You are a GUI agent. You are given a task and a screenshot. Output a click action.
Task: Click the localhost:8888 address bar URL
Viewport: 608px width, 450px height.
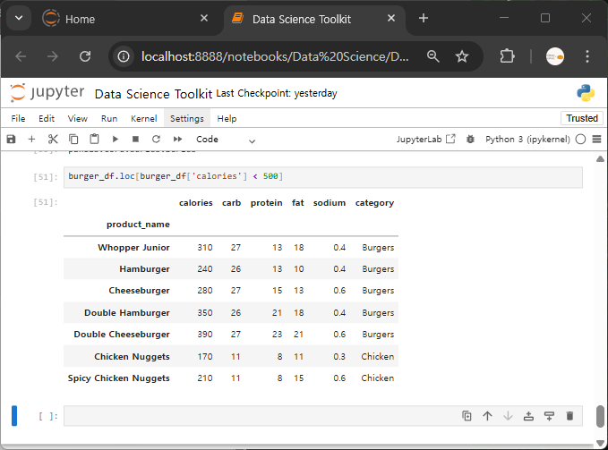[x=275, y=56]
